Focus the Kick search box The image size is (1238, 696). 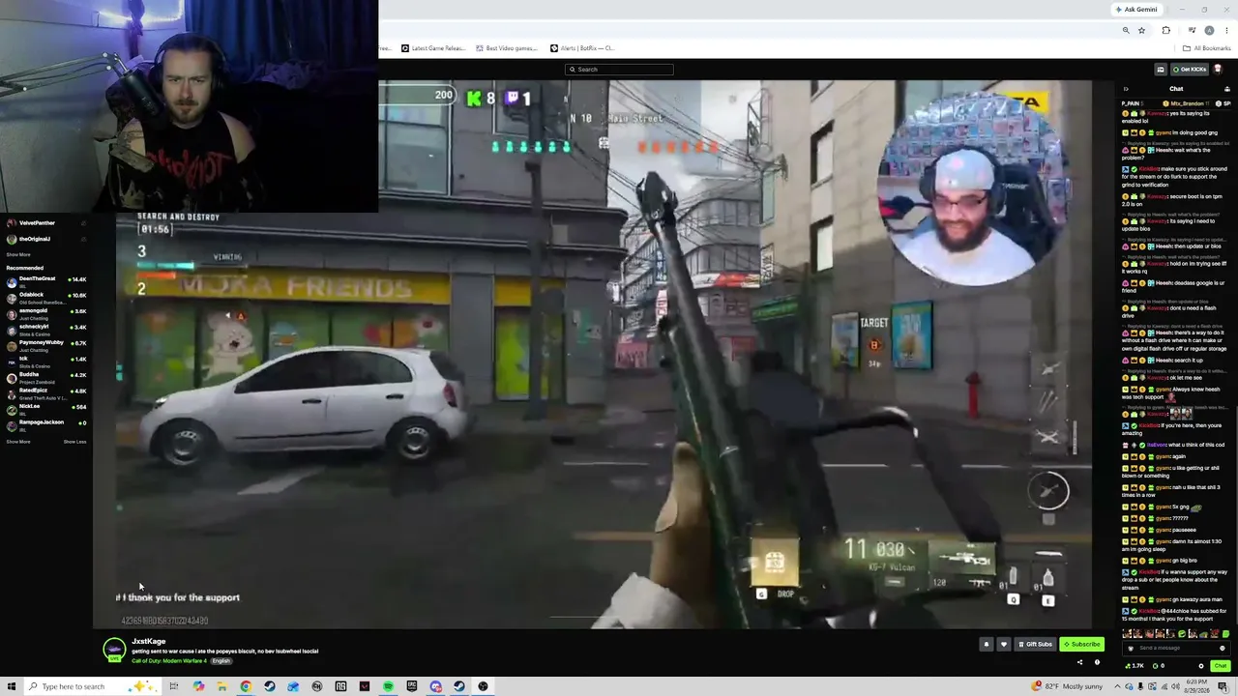[619, 70]
